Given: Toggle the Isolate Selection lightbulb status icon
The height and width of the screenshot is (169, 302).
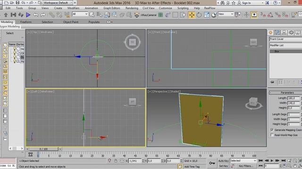Looking at the screenshot, I should [x=109, y=161].
